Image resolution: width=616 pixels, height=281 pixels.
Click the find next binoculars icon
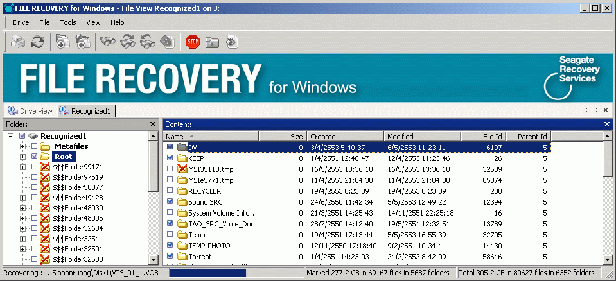(128, 41)
